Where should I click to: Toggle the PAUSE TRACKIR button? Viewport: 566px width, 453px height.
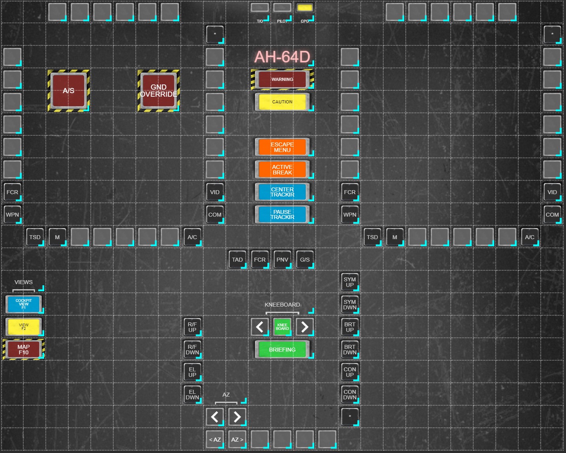(282, 214)
